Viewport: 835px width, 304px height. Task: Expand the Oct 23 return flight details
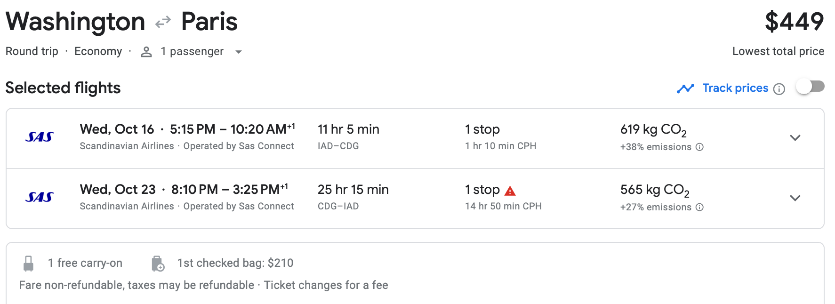[x=795, y=198]
